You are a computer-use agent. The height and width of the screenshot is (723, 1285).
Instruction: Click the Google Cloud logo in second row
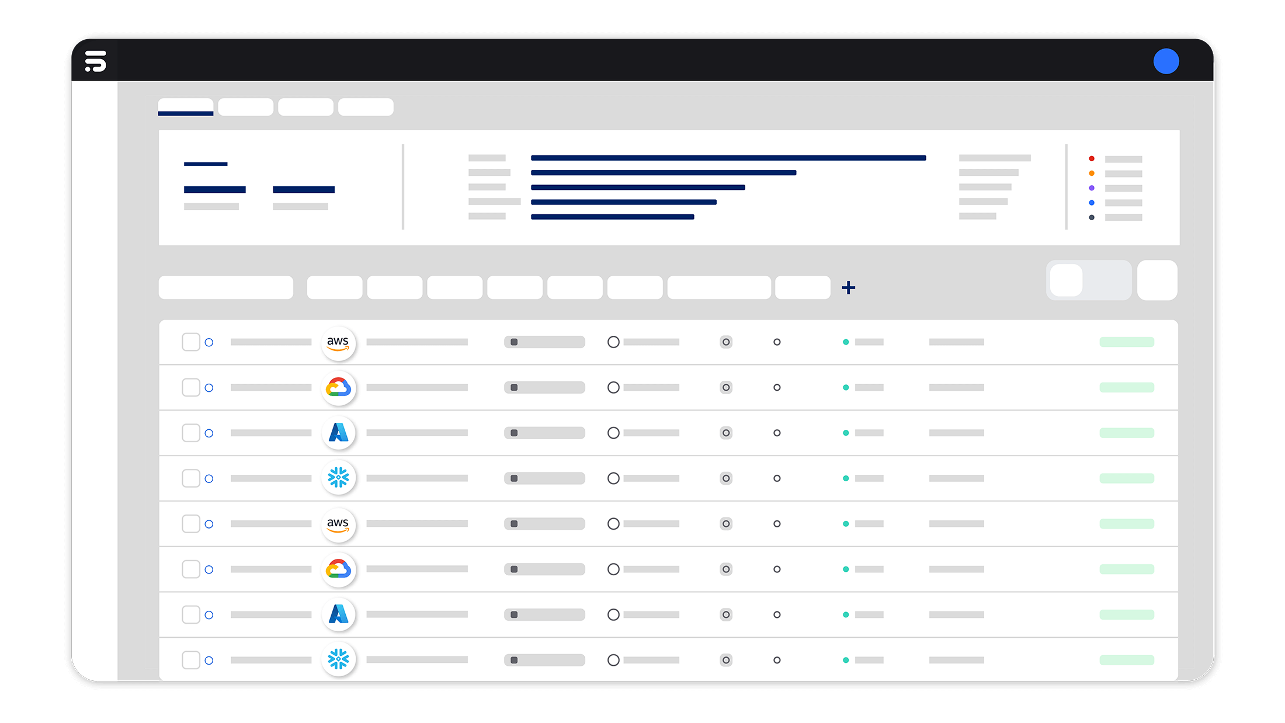click(x=338, y=388)
